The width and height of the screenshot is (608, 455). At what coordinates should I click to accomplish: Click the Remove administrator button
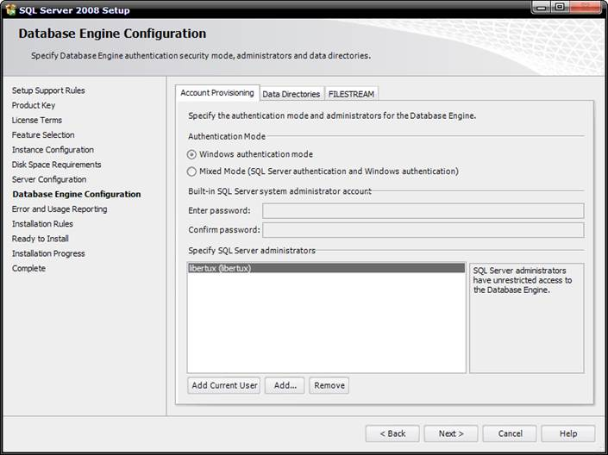329,385
